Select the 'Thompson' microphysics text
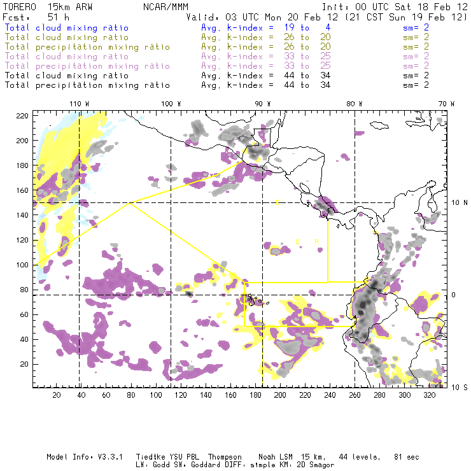This screenshot has height=471, width=471. pos(225,457)
